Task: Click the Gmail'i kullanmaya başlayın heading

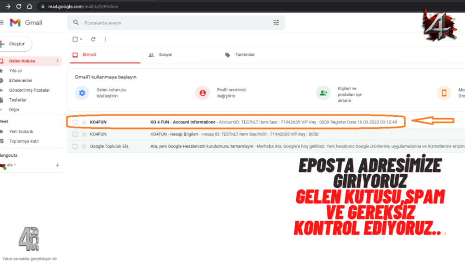Action: (x=106, y=77)
